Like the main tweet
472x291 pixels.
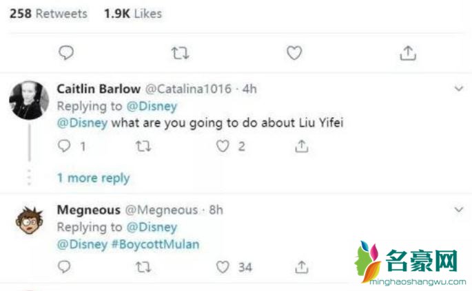[294, 52]
